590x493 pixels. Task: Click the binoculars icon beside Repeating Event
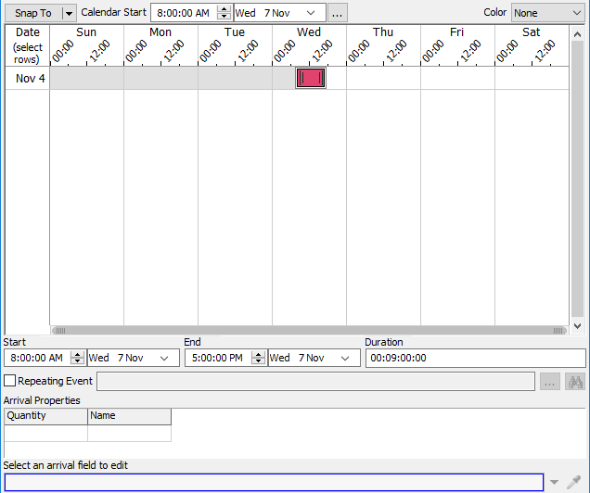575,382
